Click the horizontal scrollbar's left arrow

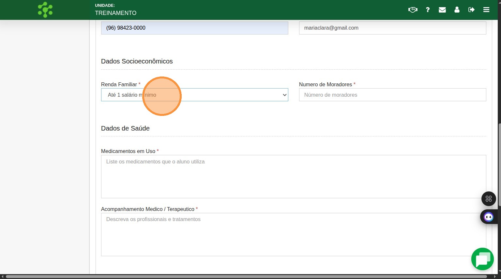(x=3, y=277)
